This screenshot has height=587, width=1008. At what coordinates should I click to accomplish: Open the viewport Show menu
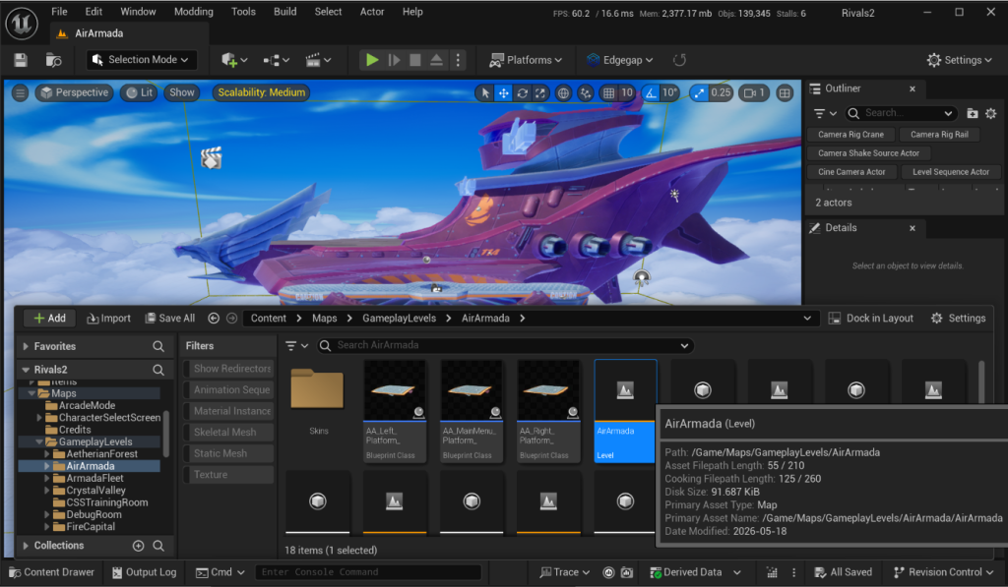click(182, 92)
